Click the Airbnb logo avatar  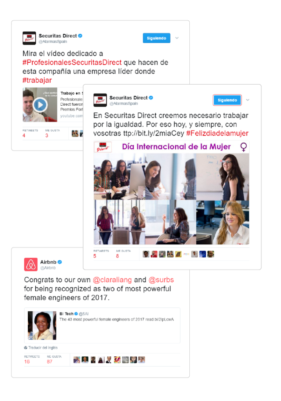tap(31, 264)
